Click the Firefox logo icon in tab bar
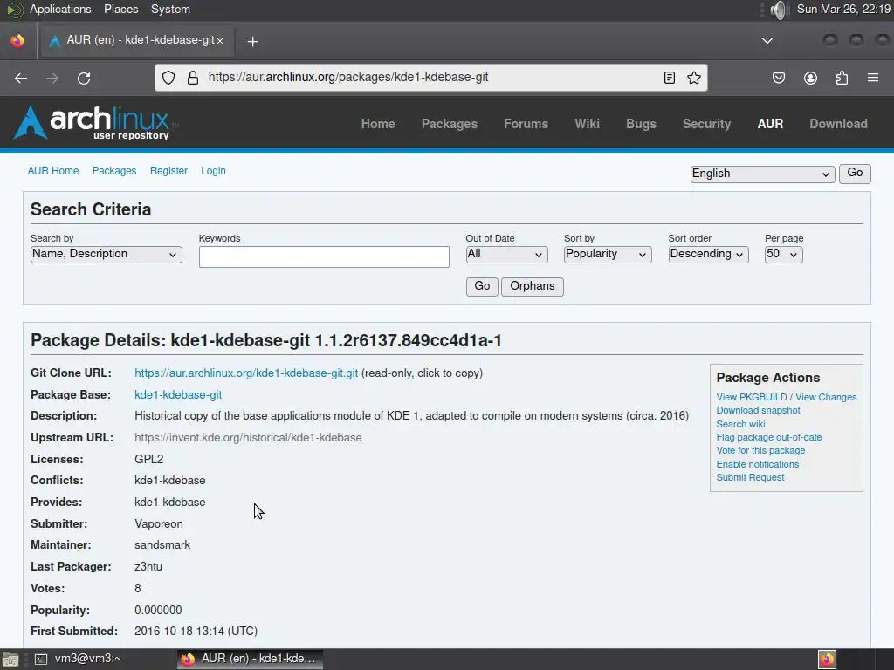 click(x=17, y=40)
